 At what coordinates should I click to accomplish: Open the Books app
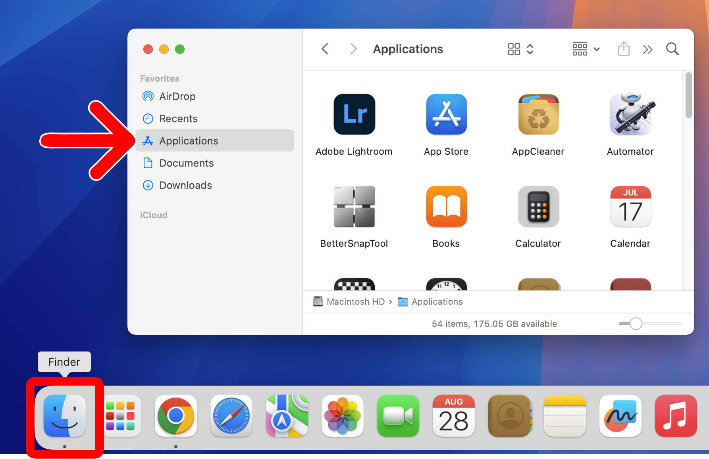point(446,207)
